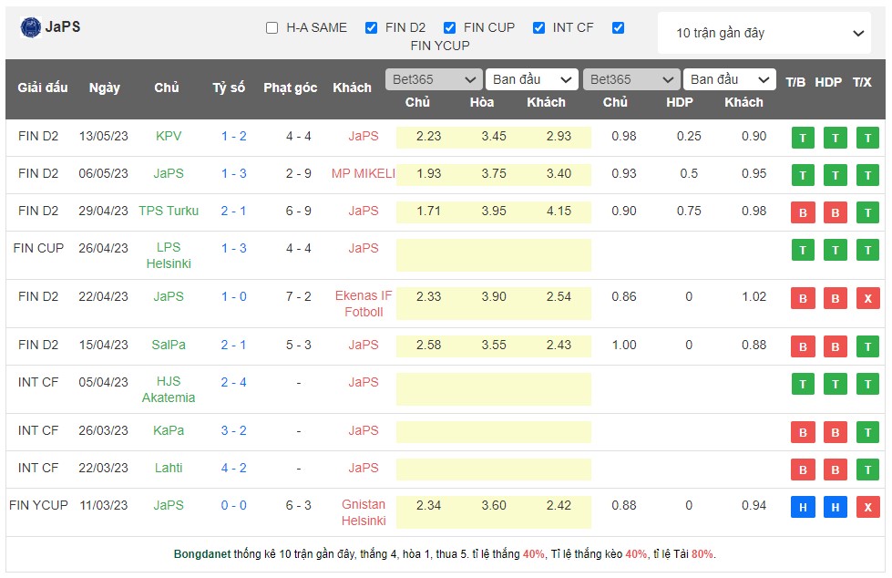892x578 pixels.
Task: Click the JaPS team logo icon
Action: (x=30, y=27)
